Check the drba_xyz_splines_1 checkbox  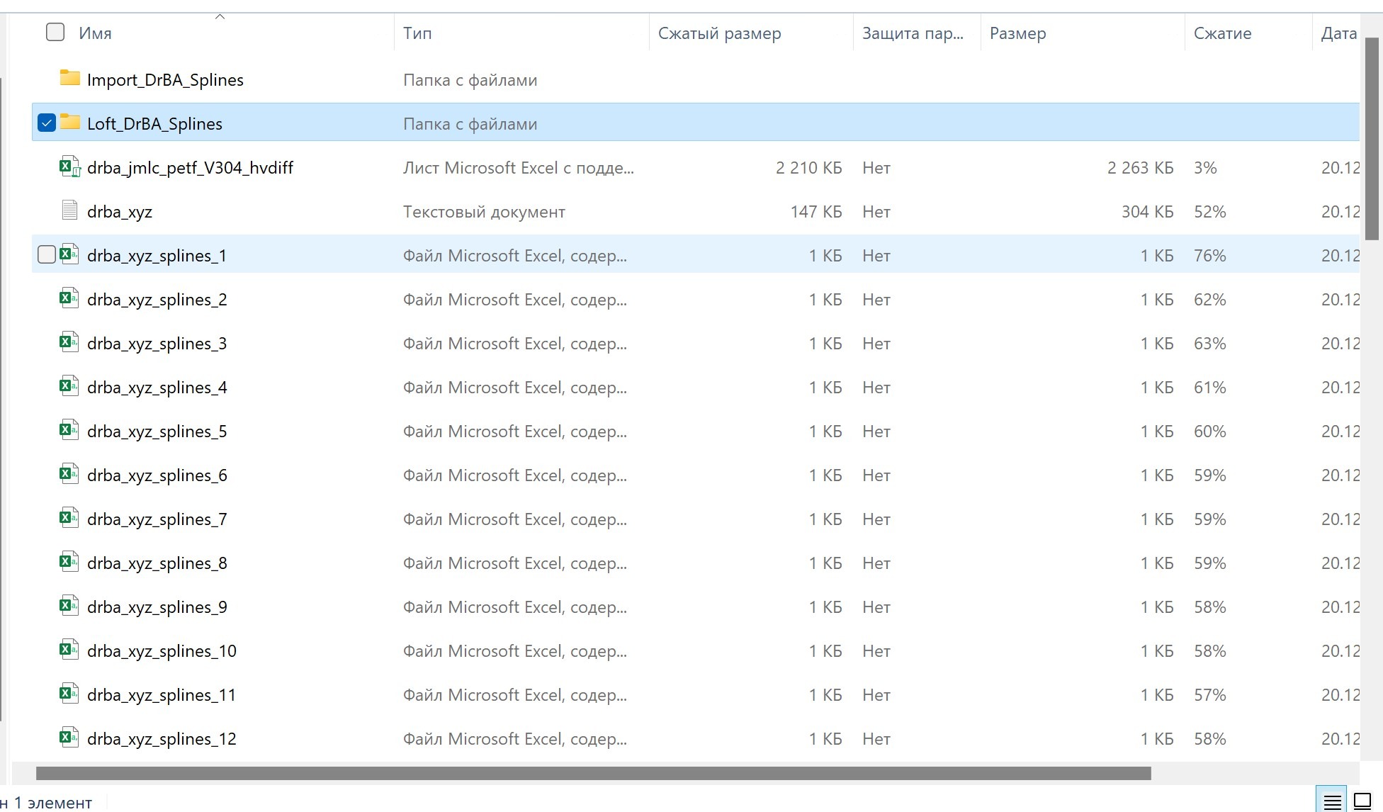click(47, 254)
